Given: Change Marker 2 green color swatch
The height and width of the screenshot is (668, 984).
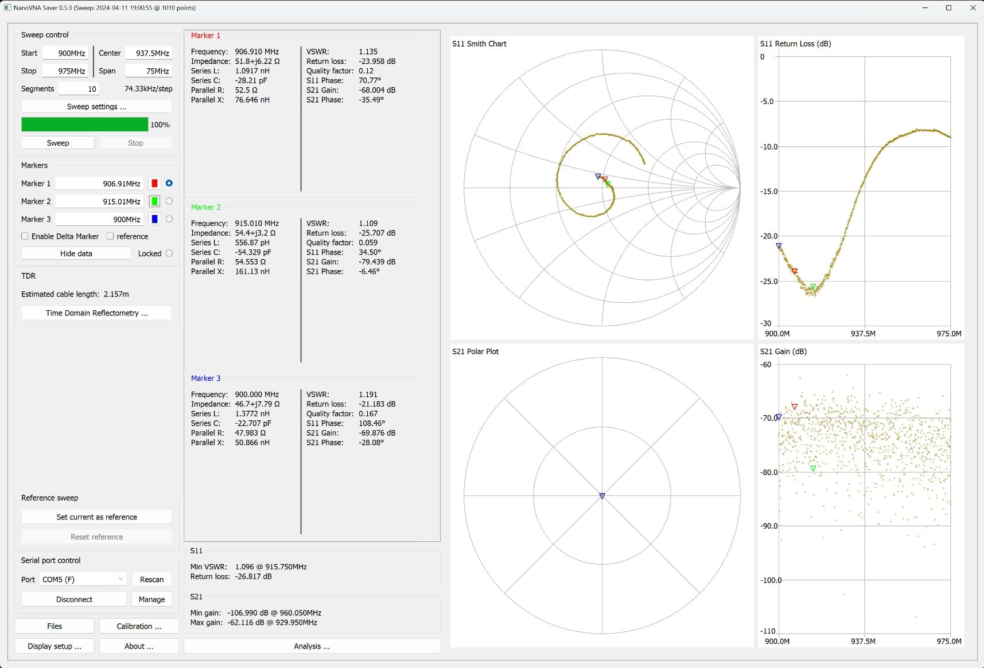Looking at the screenshot, I should pos(154,201).
